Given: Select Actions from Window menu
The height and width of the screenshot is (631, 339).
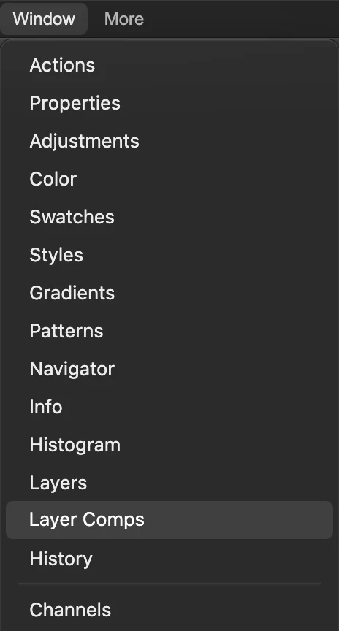Looking at the screenshot, I should click(x=169, y=65).
